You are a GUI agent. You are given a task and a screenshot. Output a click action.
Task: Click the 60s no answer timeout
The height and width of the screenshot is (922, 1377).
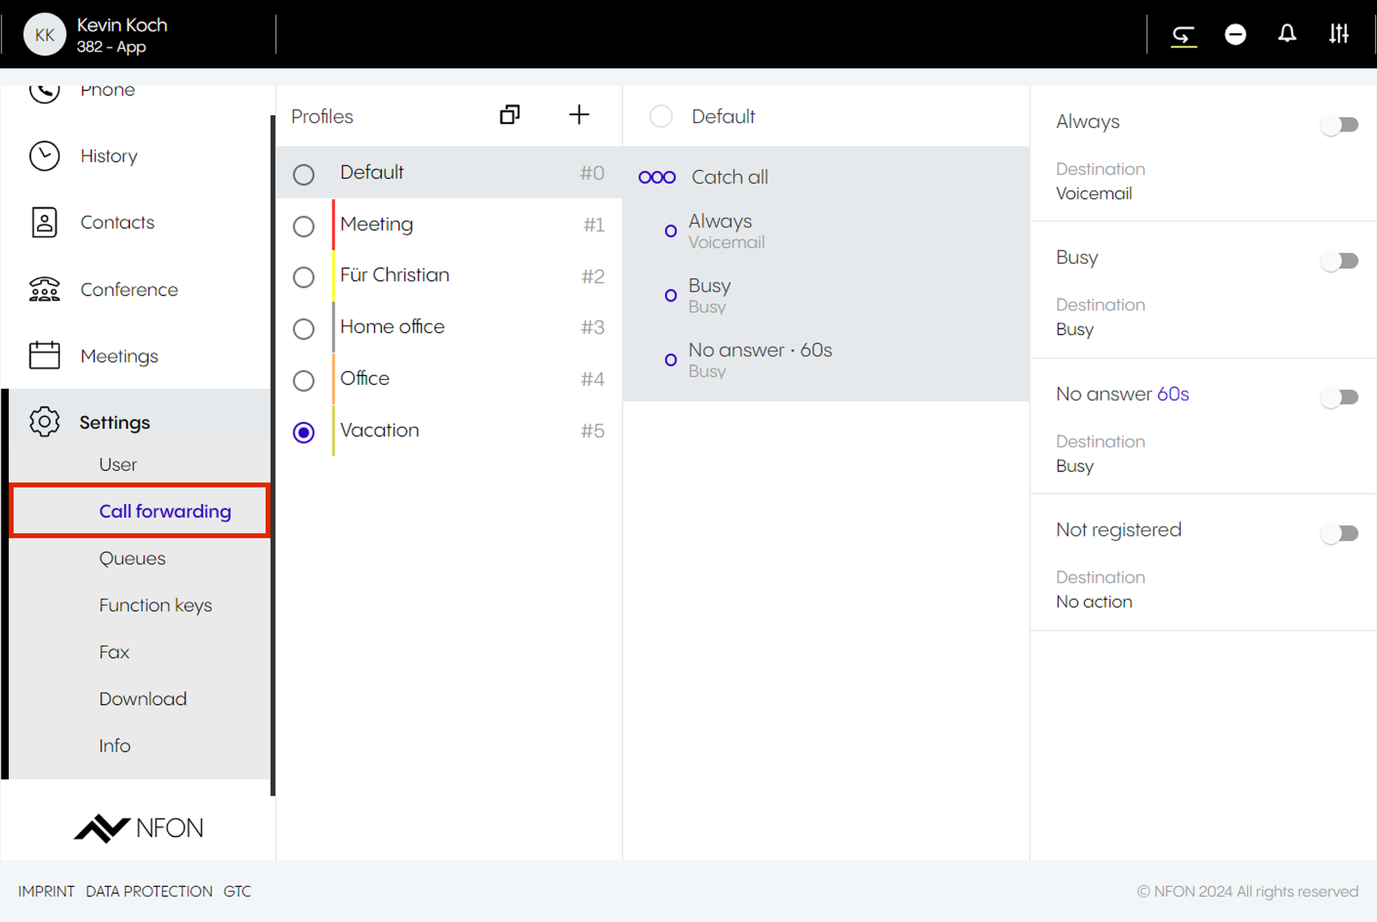[1173, 394]
